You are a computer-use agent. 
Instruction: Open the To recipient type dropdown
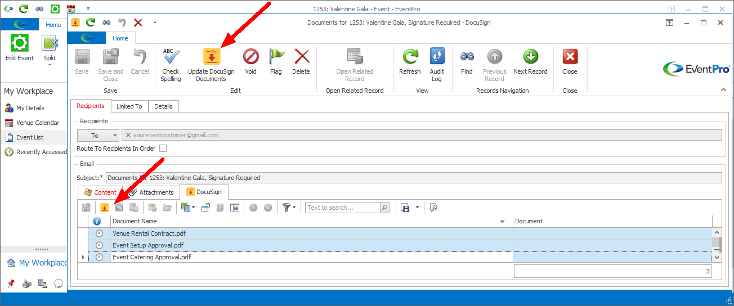point(115,135)
